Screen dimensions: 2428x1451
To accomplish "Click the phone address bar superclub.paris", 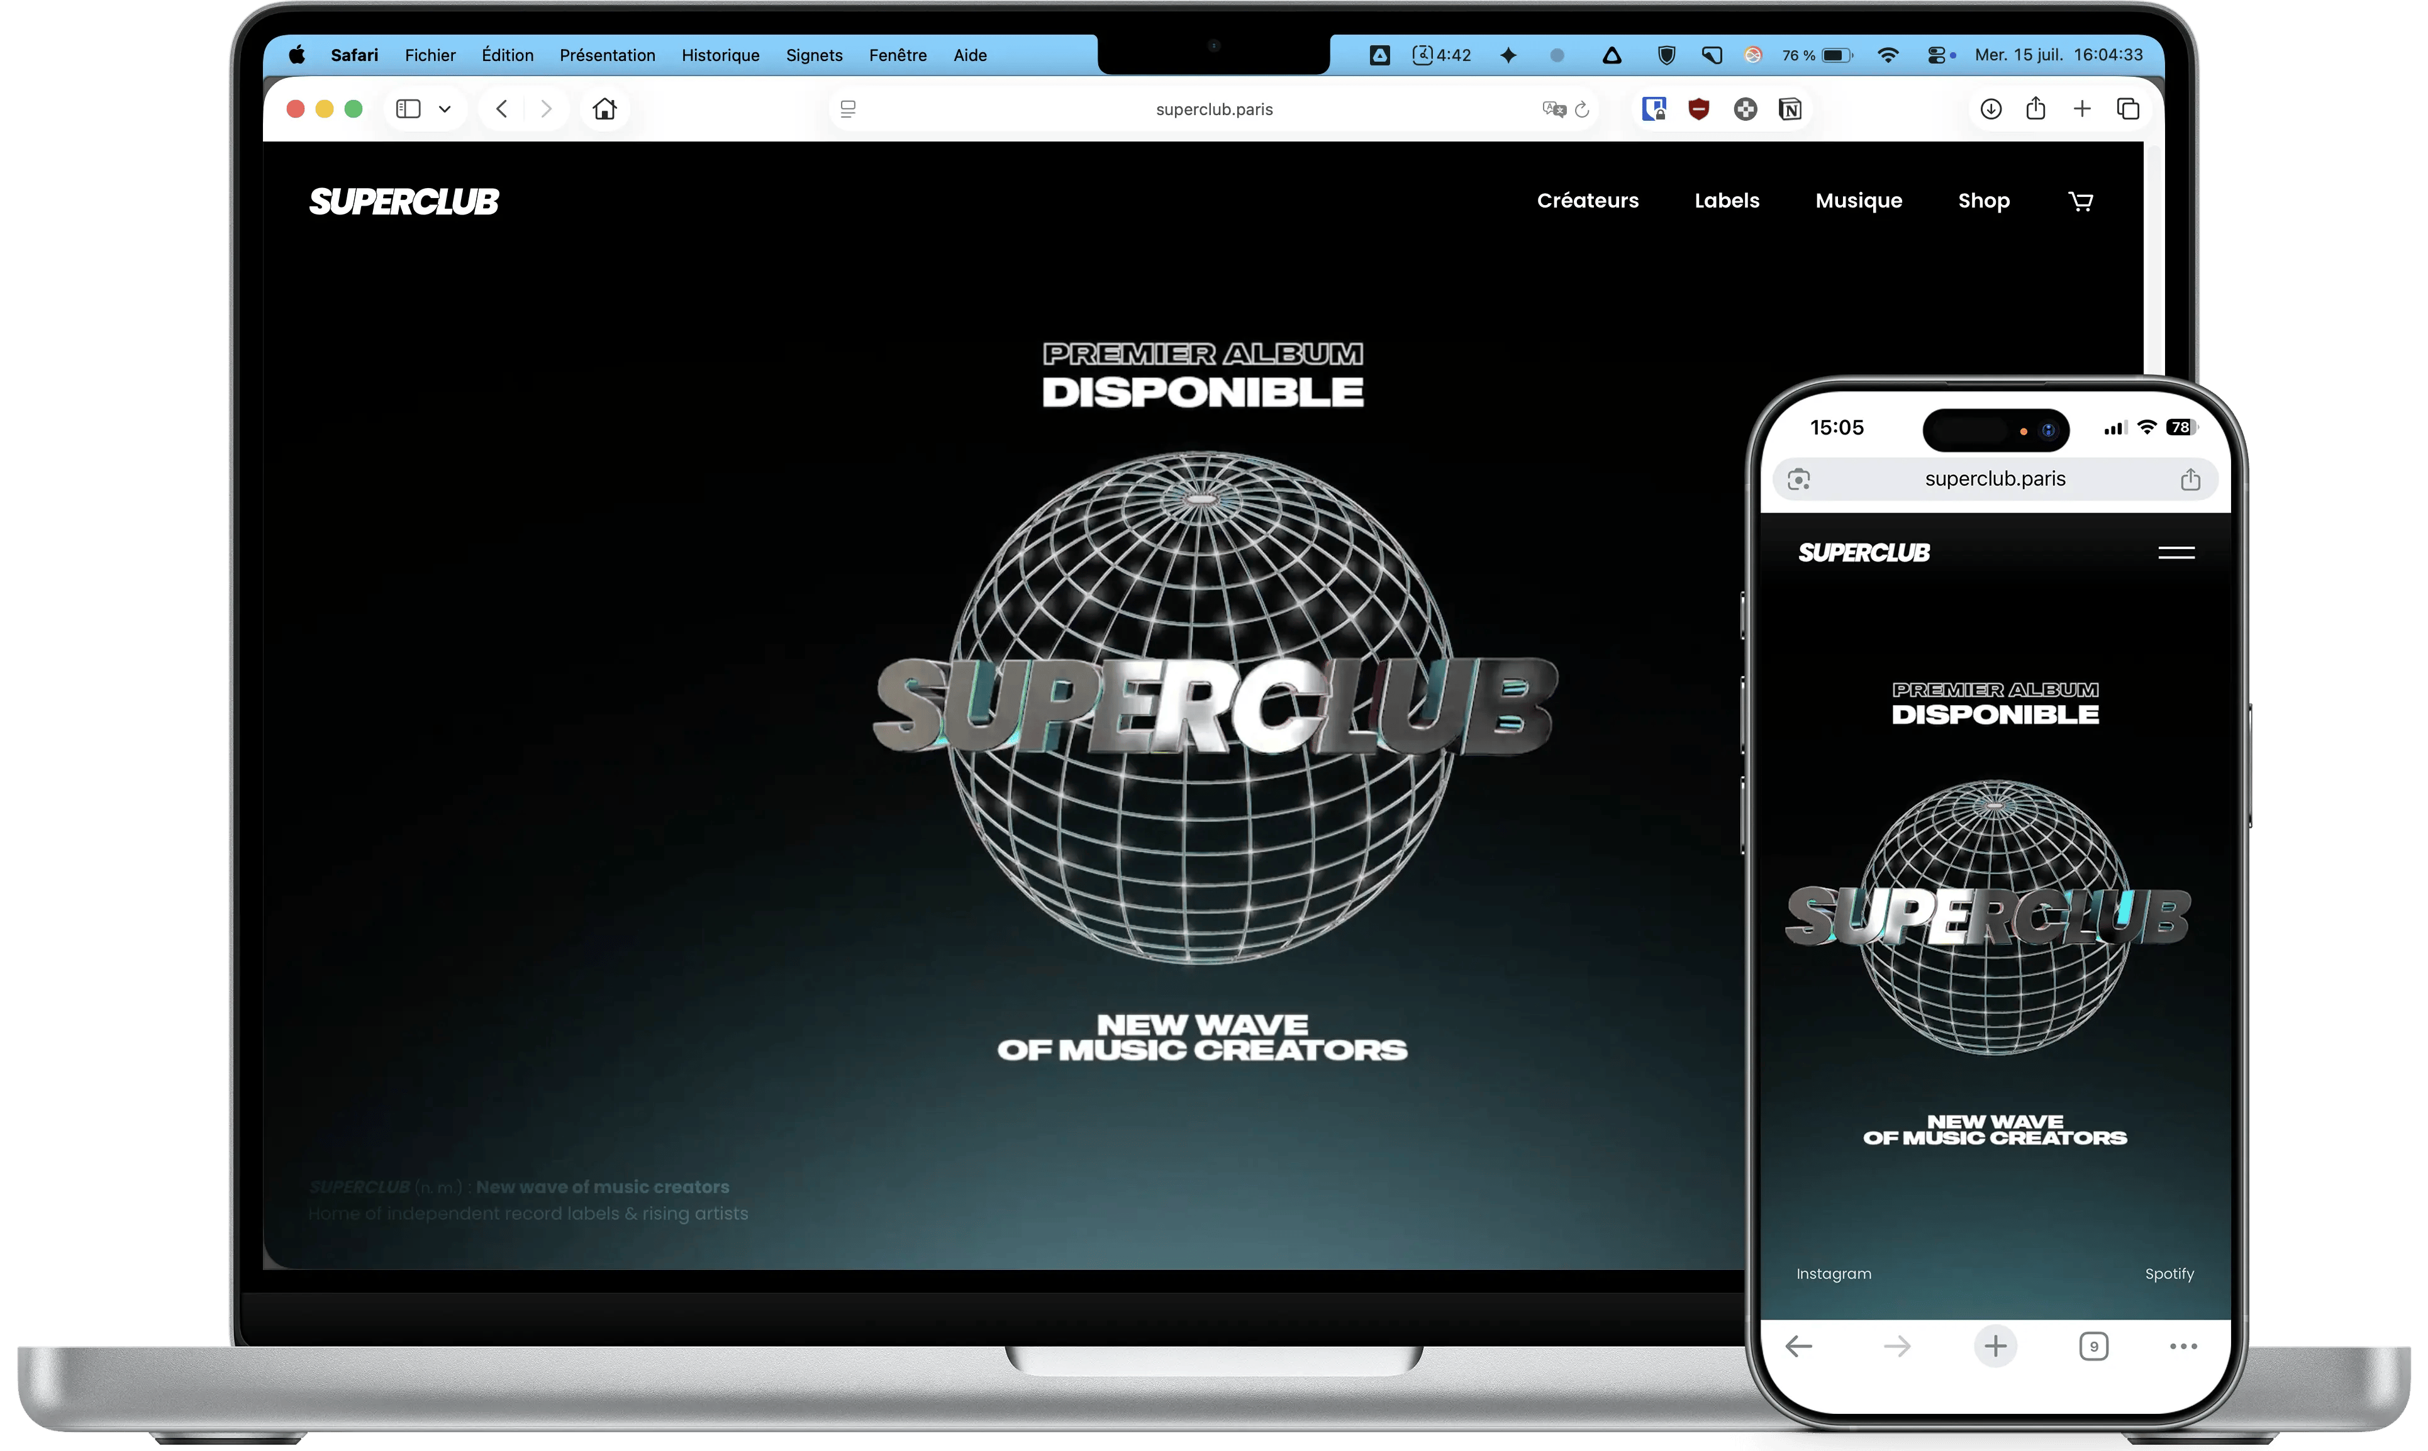I will 1995,479.
